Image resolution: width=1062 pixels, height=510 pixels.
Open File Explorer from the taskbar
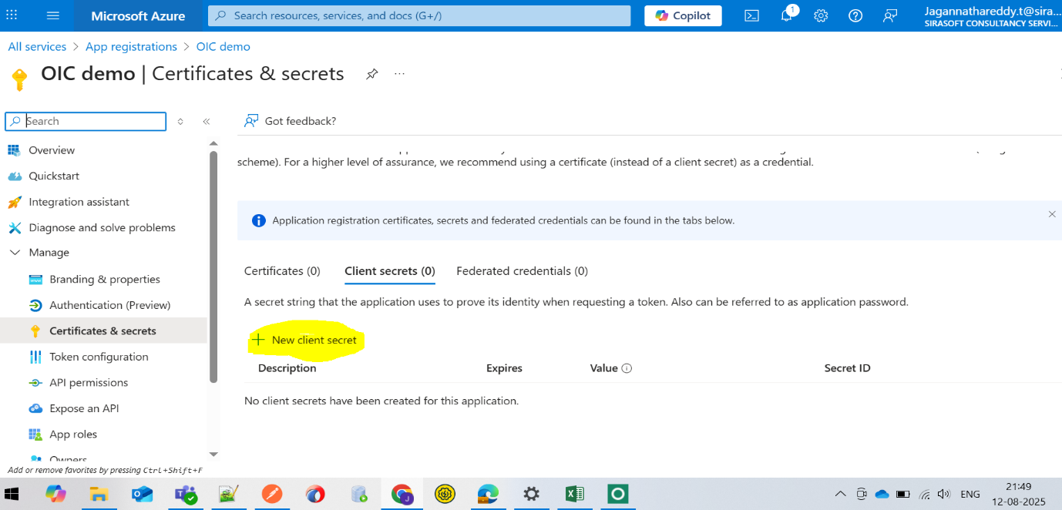pos(98,494)
